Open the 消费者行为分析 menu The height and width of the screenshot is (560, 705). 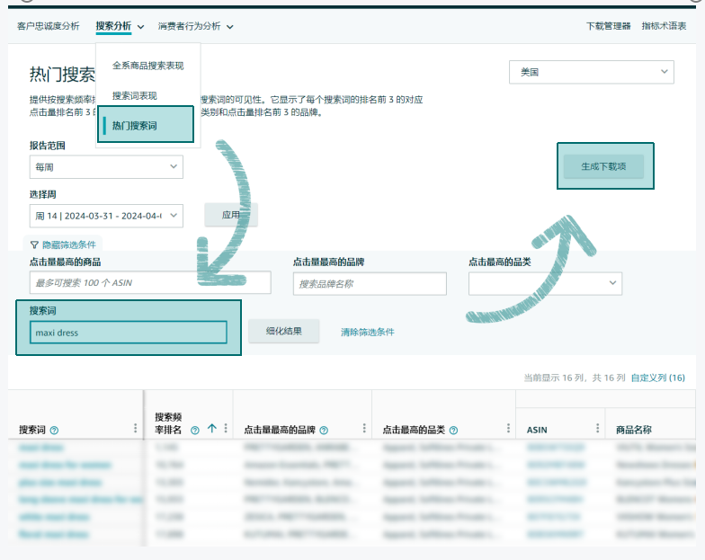tap(195, 27)
